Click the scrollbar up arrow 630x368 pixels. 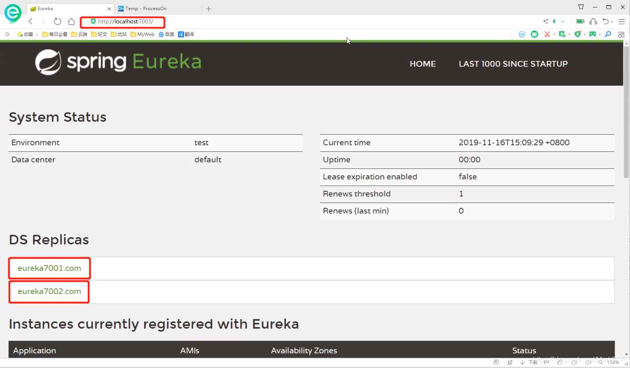626,44
